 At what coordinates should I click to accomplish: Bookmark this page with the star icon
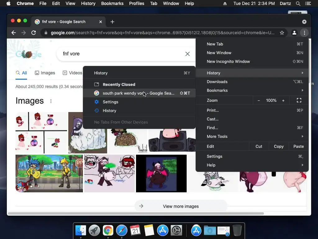coord(282,33)
